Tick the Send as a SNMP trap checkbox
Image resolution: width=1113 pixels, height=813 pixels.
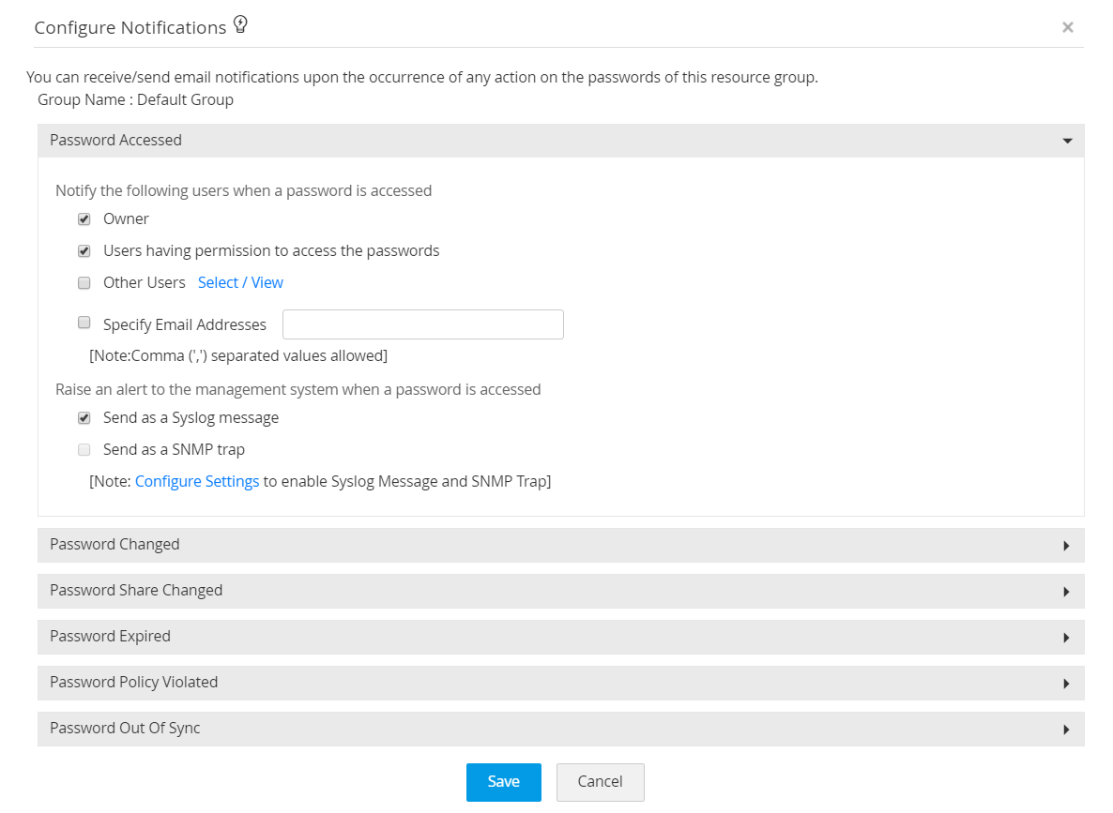click(x=84, y=450)
